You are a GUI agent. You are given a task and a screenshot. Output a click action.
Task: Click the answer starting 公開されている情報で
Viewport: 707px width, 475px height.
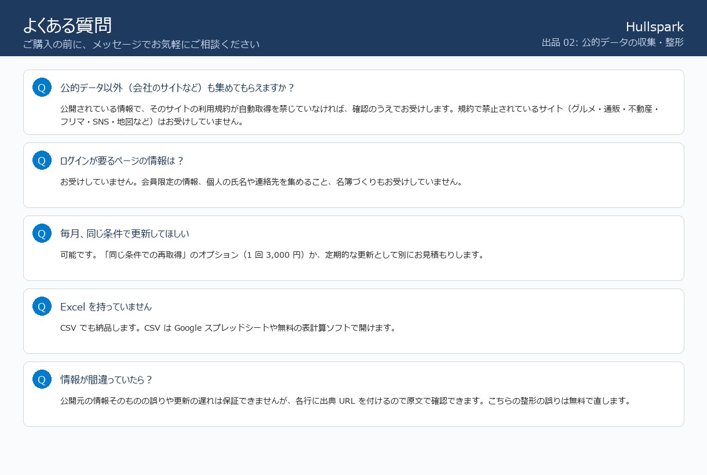click(x=360, y=115)
